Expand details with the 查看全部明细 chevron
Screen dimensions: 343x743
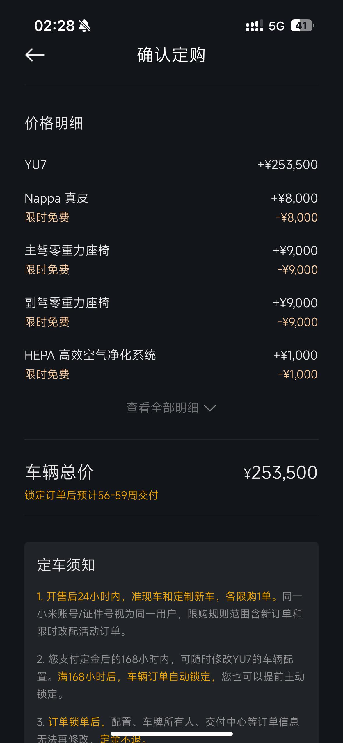click(210, 408)
